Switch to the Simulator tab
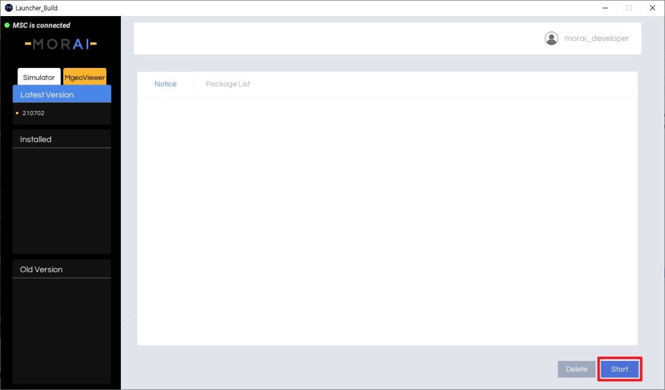 pos(39,77)
